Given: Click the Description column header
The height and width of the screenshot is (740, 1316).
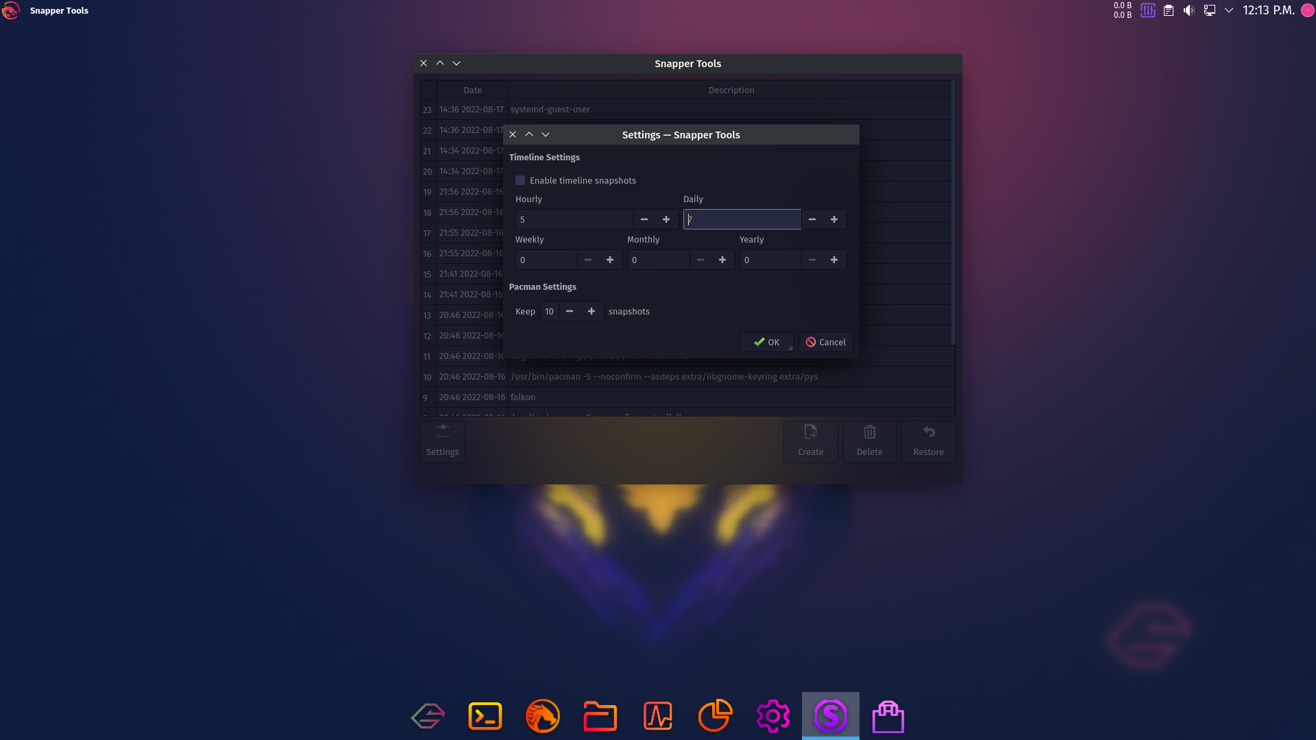Looking at the screenshot, I should click(731, 90).
